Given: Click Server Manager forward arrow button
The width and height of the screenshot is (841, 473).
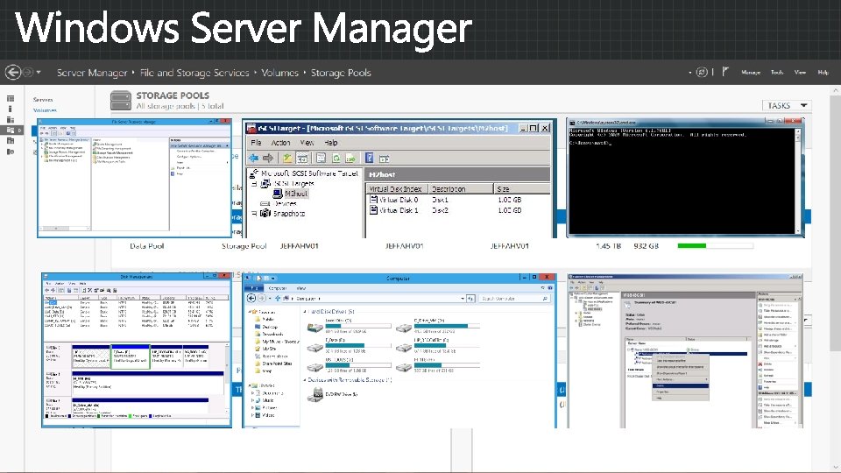Looking at the screenshot, I should point(28,72).
